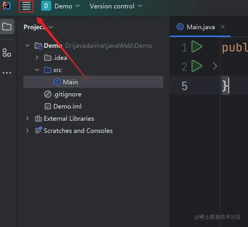Expand the .idea folder
This screenshot has height=227, width=248.
tap(37, 58)
